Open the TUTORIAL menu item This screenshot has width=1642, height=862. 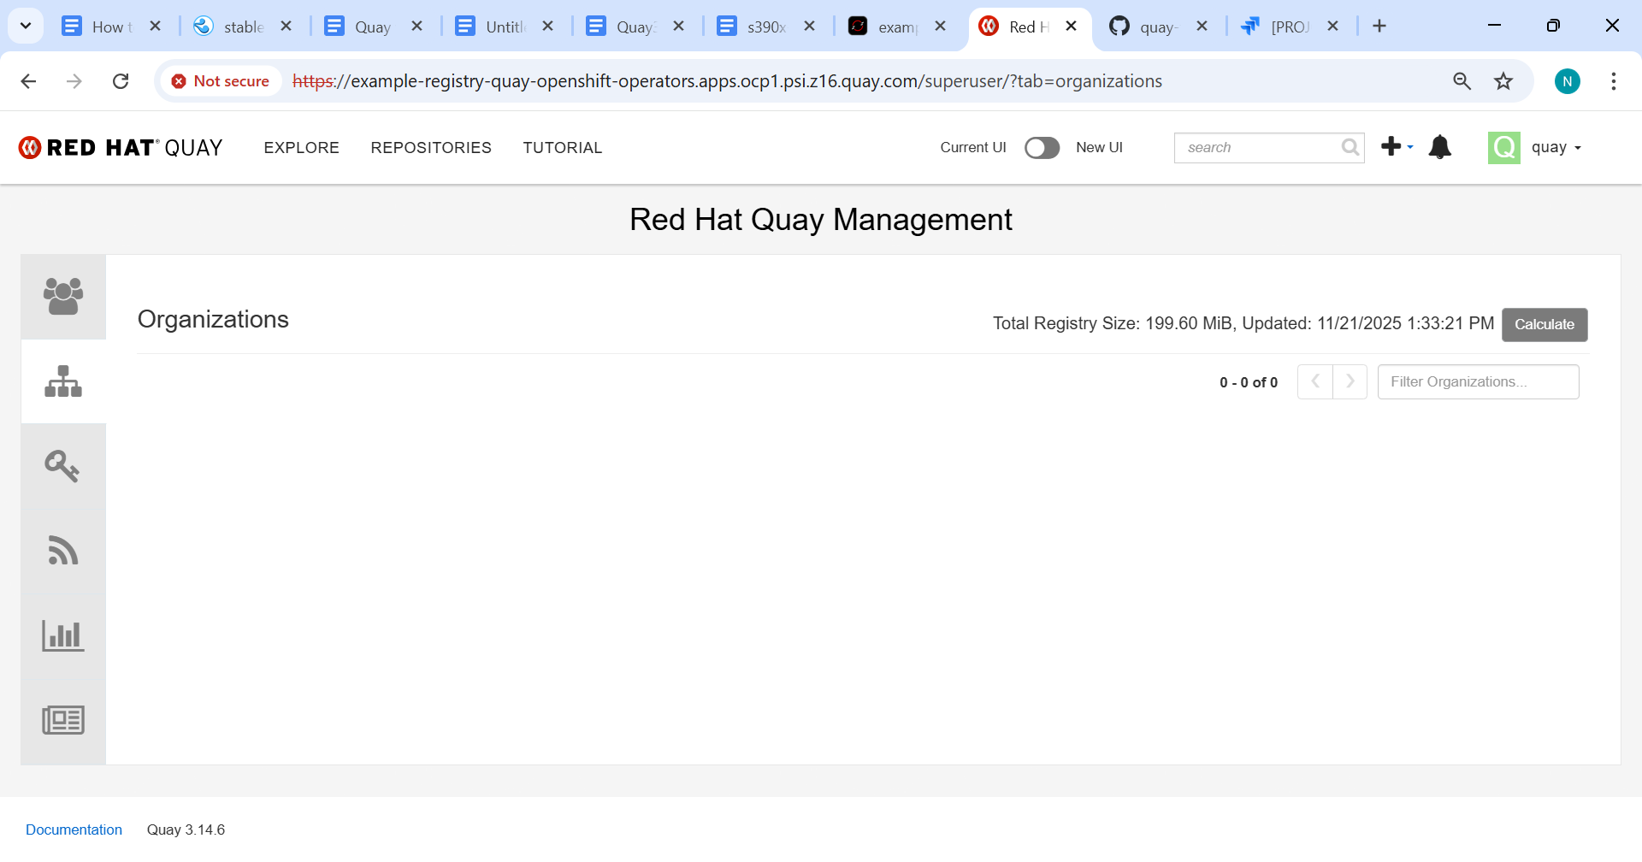pos(563,148)
